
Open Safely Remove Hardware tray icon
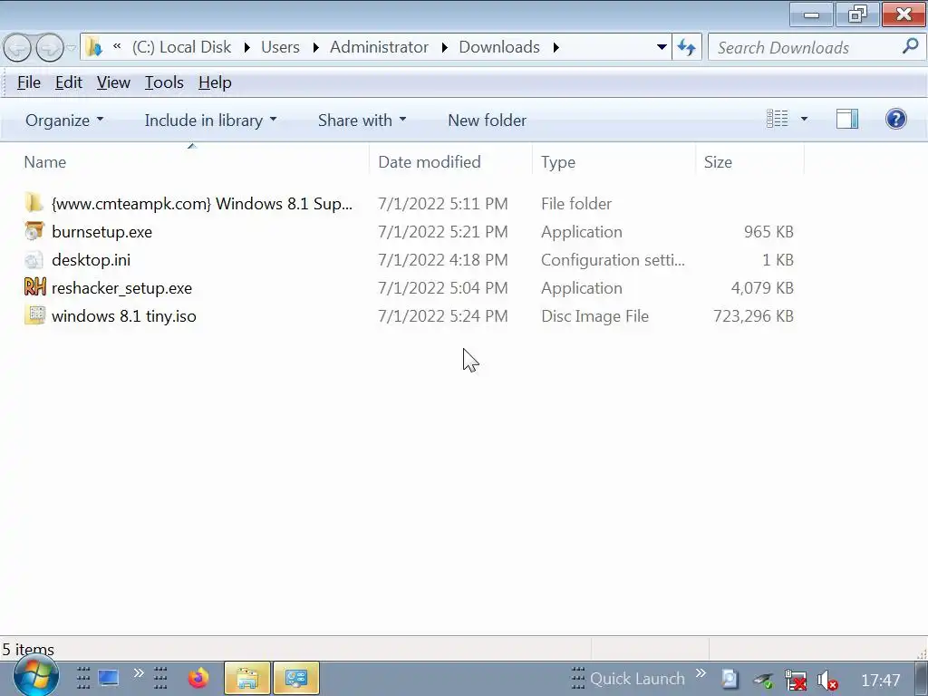tap(763, 681)
